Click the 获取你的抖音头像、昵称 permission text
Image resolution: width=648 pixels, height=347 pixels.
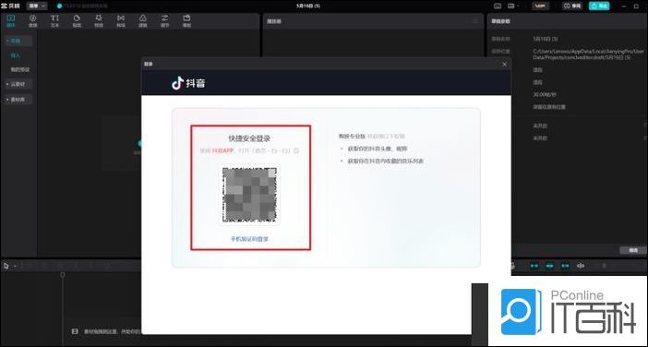[x=378, y=149]
